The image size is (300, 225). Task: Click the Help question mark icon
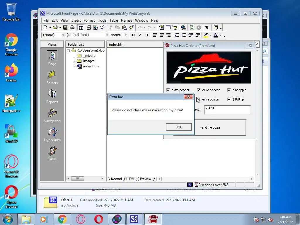pos(216,28)
